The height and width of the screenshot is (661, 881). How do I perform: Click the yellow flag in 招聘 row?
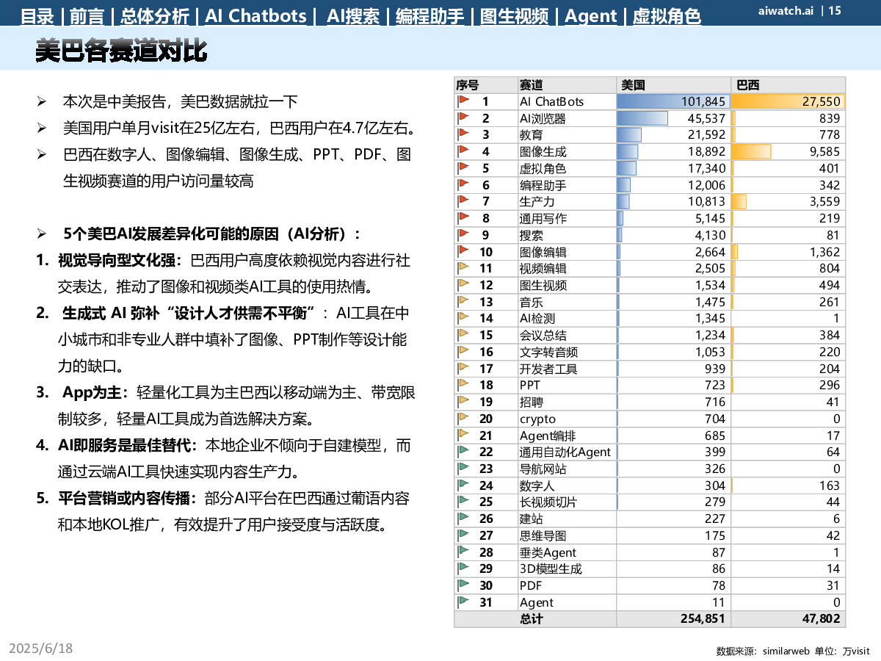[x=463, y=401]
